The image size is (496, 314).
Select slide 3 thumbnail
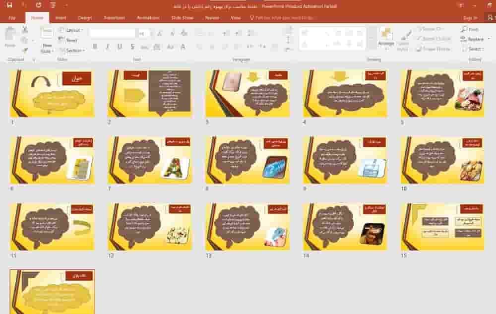tap(248, 94)
